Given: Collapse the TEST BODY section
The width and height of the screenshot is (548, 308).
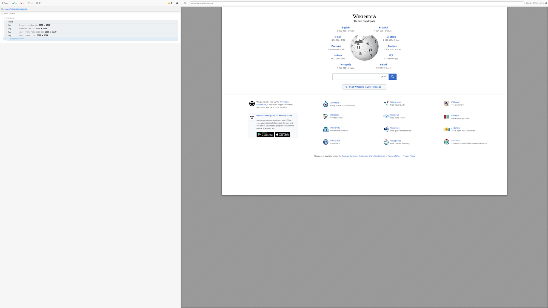Looking at the screenshot, I should pyautogui.click(x=10, y=18).
